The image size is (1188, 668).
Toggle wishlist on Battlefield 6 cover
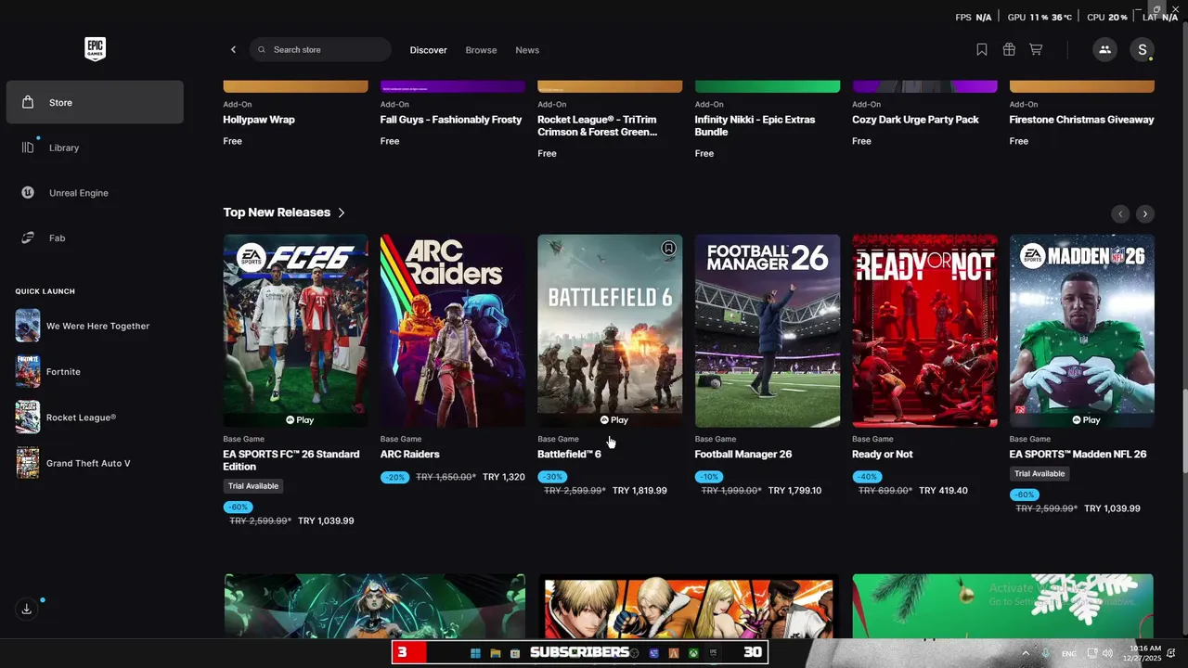[x=668, y=248]
